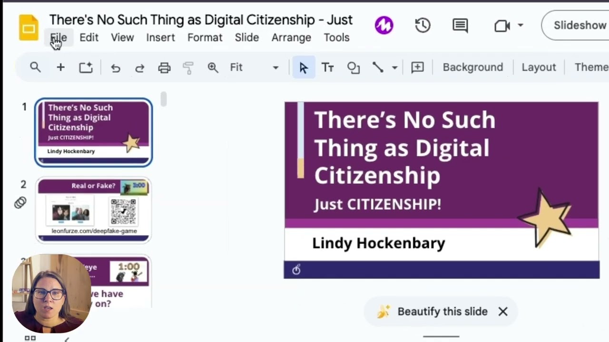Click the presentation title text
Viewport: 609px width, 342px height.
click(x=201, y=20)
